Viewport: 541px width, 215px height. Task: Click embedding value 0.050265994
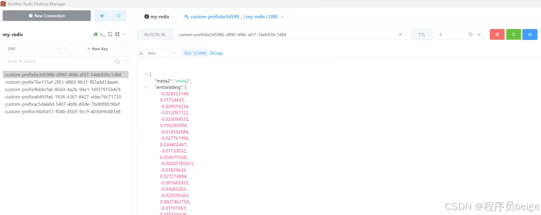[x=174, y=125]
